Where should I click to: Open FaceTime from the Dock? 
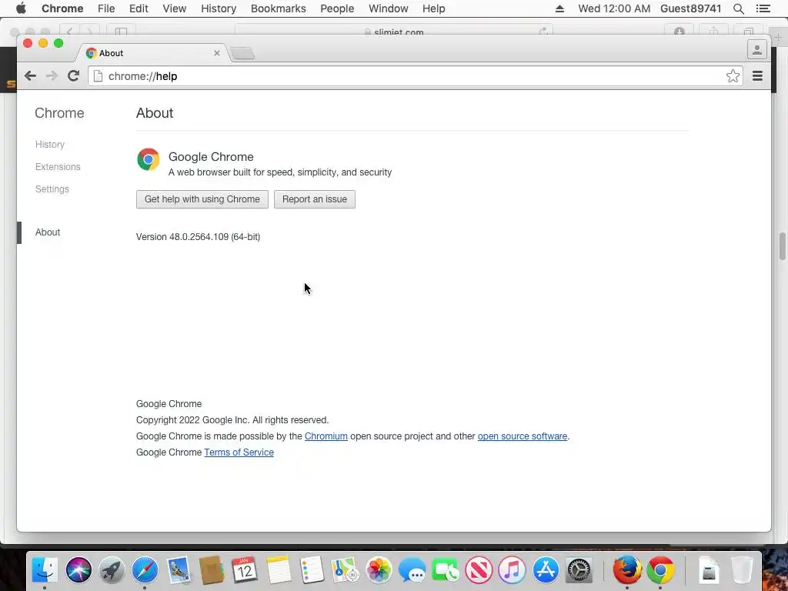click(x=445, y=570)
